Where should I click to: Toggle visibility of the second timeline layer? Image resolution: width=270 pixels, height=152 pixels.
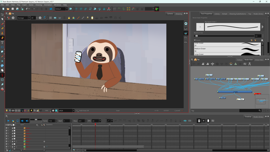point(7,131)
